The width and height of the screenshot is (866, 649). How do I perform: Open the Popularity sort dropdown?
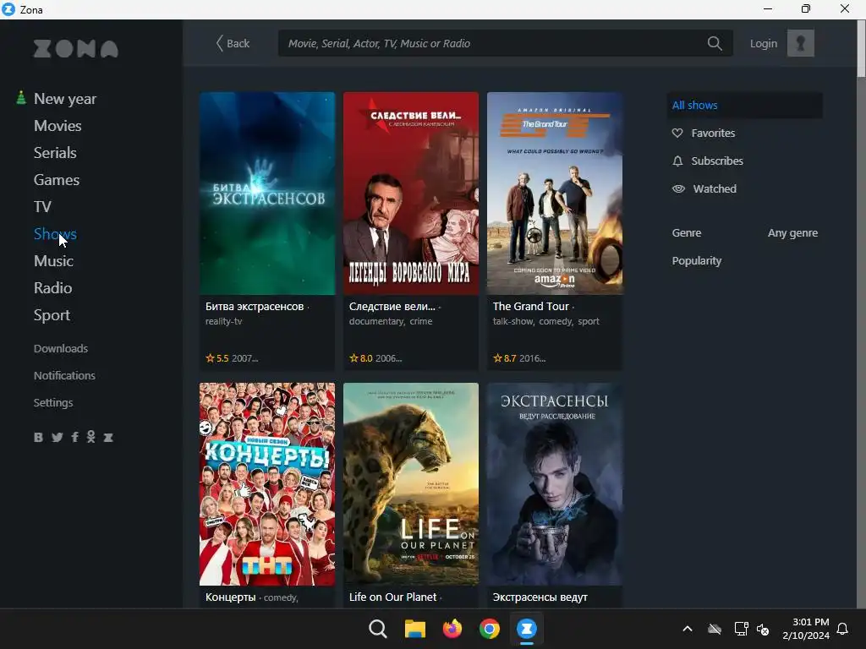[697, 260]
